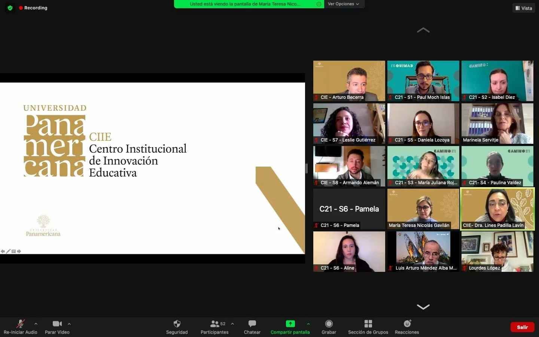The height and width of the screenshot is (337, 539).
Task: Click the muted mic icon on Paul Moch Islas
Action: [391, 97]
